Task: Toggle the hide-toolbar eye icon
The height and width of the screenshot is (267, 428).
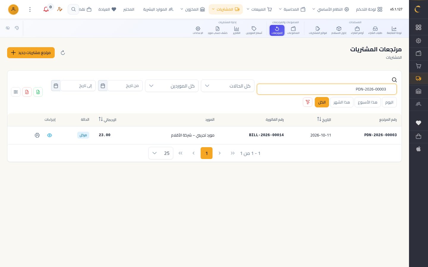Action: click(x=8, y=28)
